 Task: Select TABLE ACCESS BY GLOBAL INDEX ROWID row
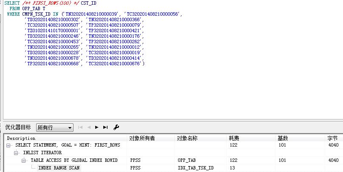[x=74, y=160]
